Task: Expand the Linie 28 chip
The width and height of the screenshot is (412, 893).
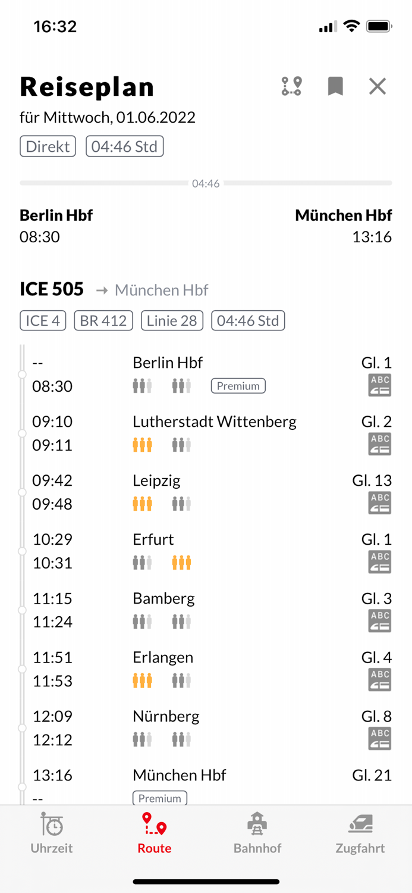Action: [x=171, y=320]
